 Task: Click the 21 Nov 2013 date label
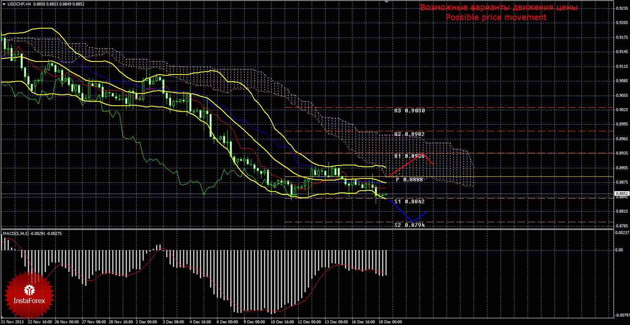pyautogui.click(x=13, y=322)
